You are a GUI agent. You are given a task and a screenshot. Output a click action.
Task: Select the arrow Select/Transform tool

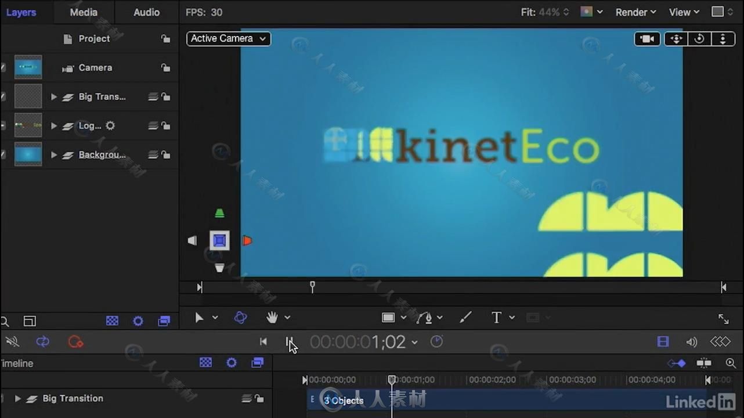click(199, 318)
